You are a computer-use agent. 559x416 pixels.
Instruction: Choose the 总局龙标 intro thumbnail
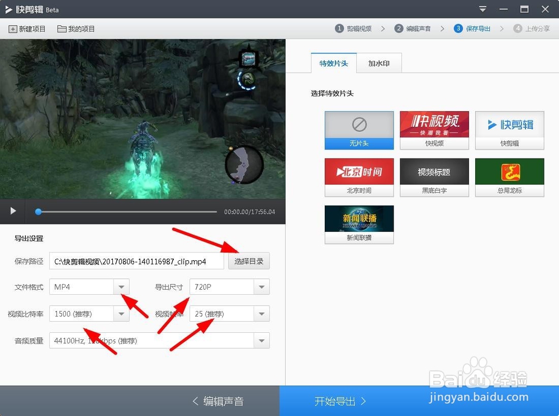tap(509, 178)
